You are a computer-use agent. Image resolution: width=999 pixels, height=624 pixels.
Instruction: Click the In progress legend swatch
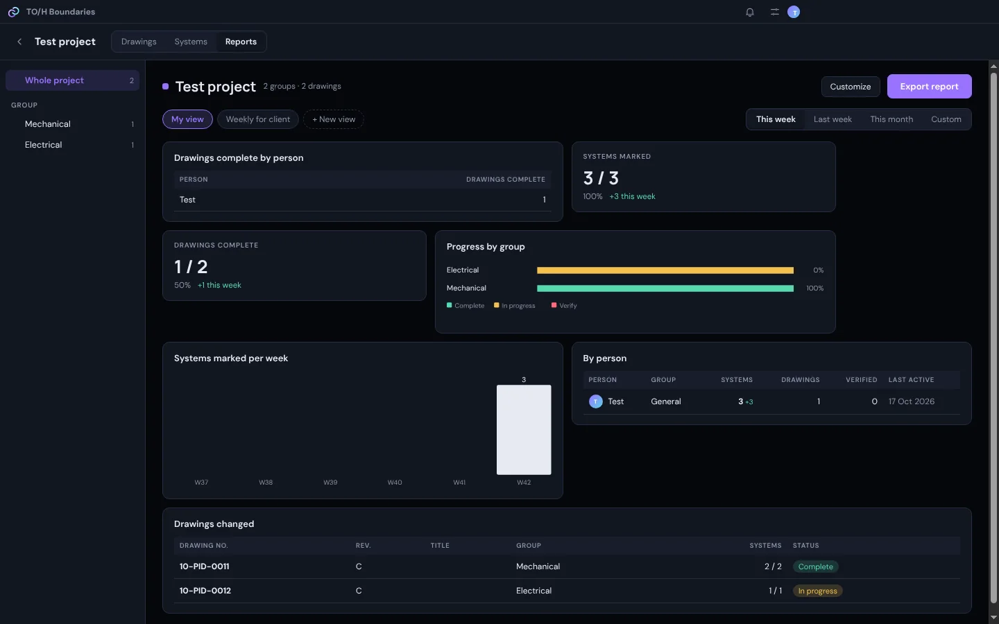497,305
